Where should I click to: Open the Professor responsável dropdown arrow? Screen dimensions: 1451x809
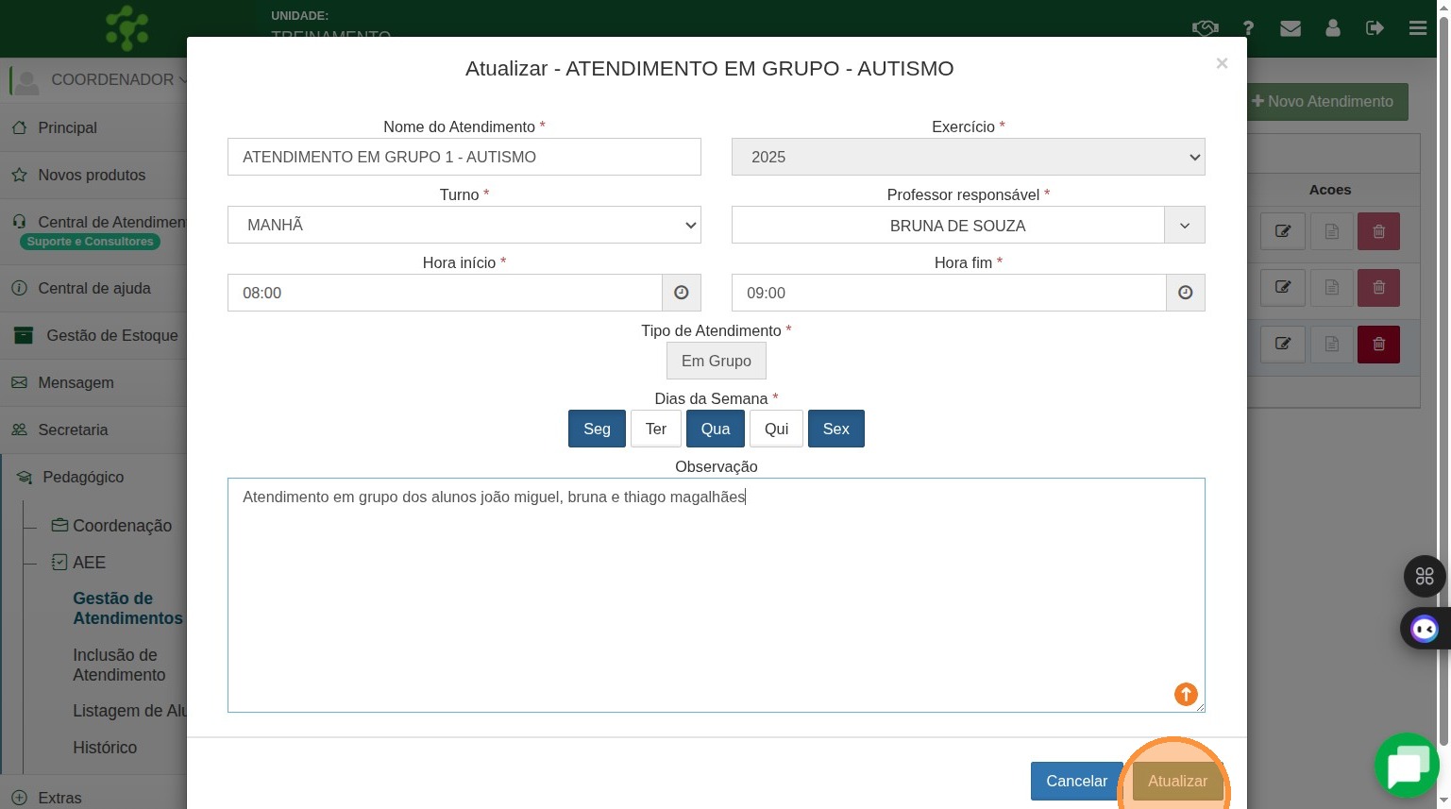1185,225
